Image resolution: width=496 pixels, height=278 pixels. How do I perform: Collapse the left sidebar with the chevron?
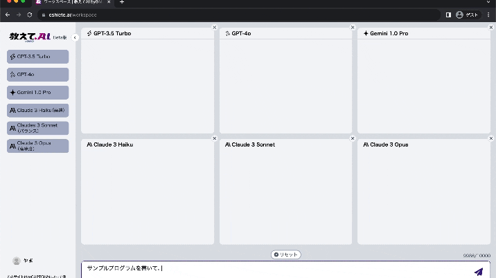coord(75,37)
